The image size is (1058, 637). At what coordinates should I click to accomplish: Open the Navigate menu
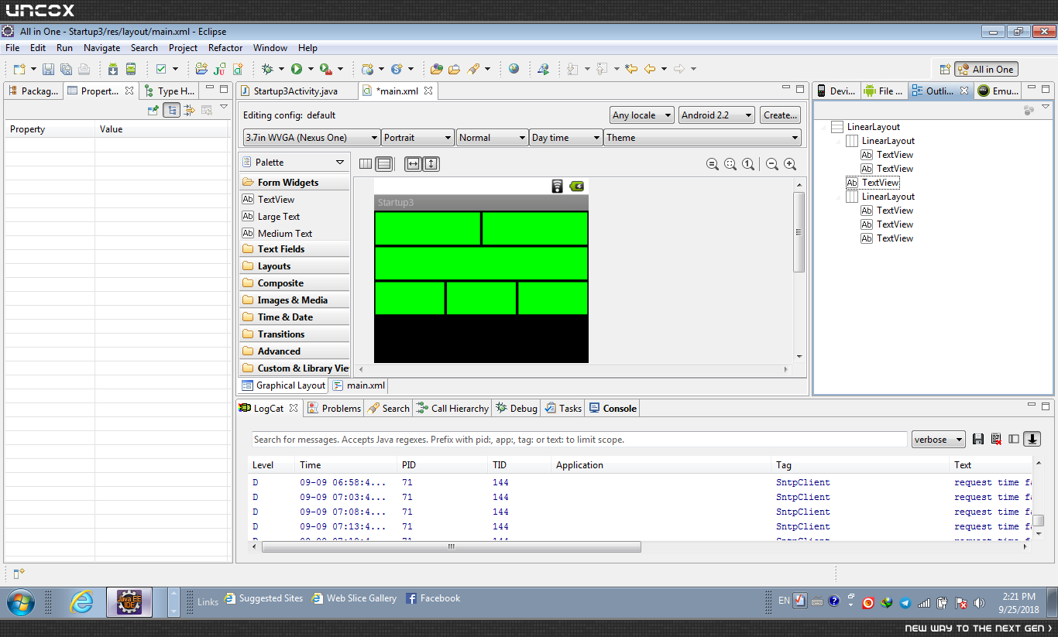coord(102,48)
